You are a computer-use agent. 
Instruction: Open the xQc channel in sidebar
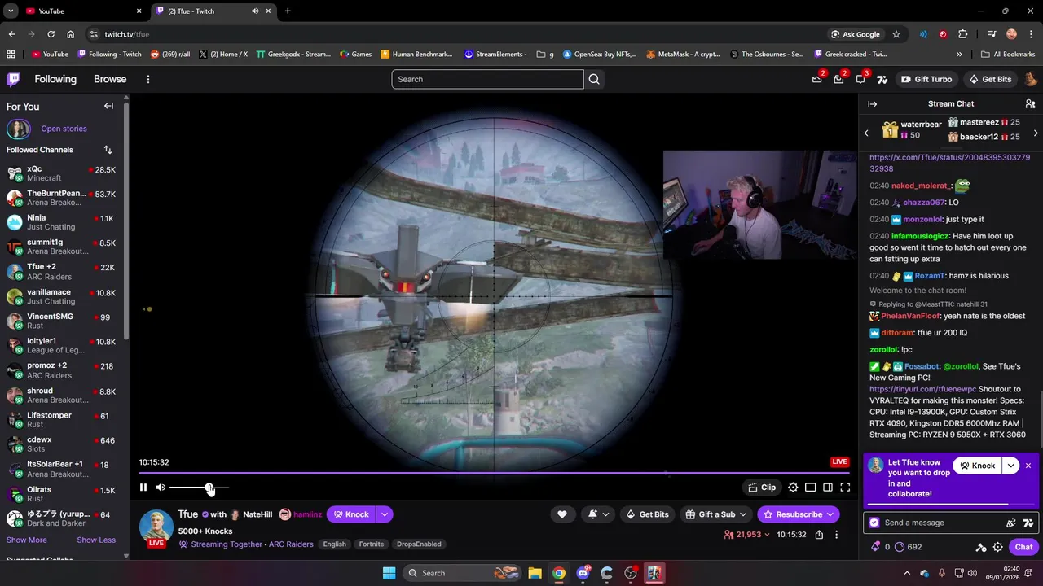coord(62,173)
